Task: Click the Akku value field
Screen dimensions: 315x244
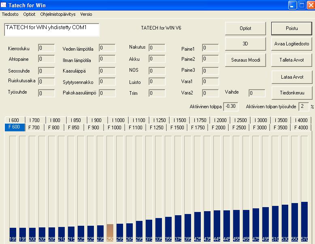Action: coord(157,59)
